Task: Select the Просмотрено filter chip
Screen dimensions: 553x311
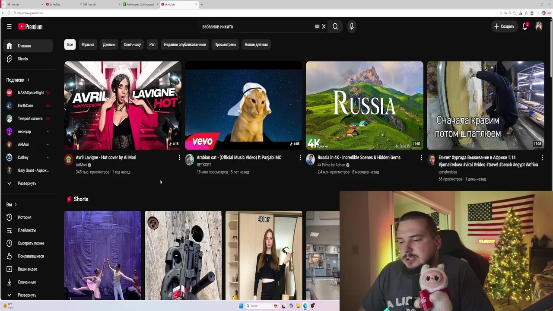Action: [x=225, y=44]
